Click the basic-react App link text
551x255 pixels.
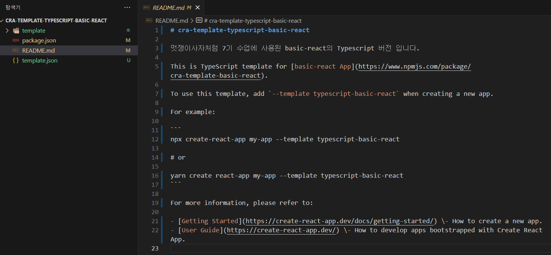[x=322, y=66]
